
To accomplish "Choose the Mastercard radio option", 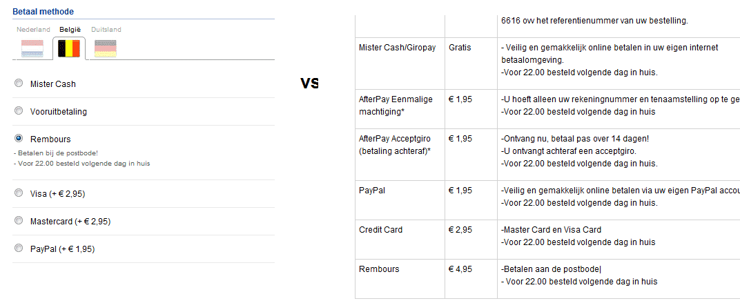I will (x=18, y=222).
